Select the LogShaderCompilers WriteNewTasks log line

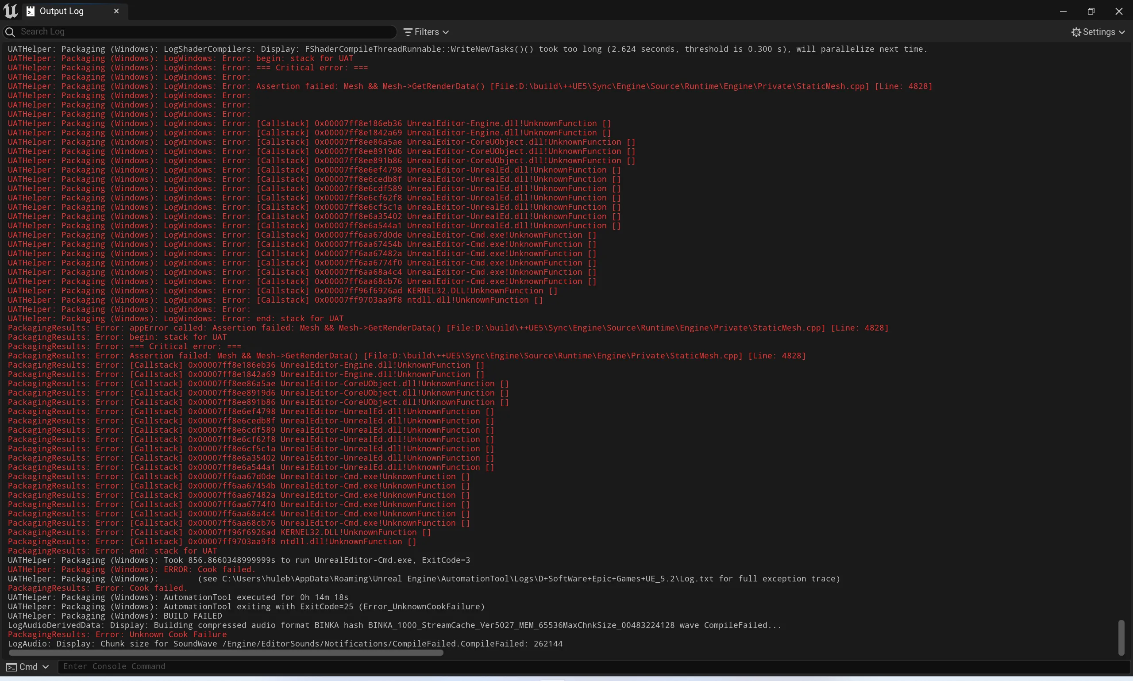click(x=468, y=49)
